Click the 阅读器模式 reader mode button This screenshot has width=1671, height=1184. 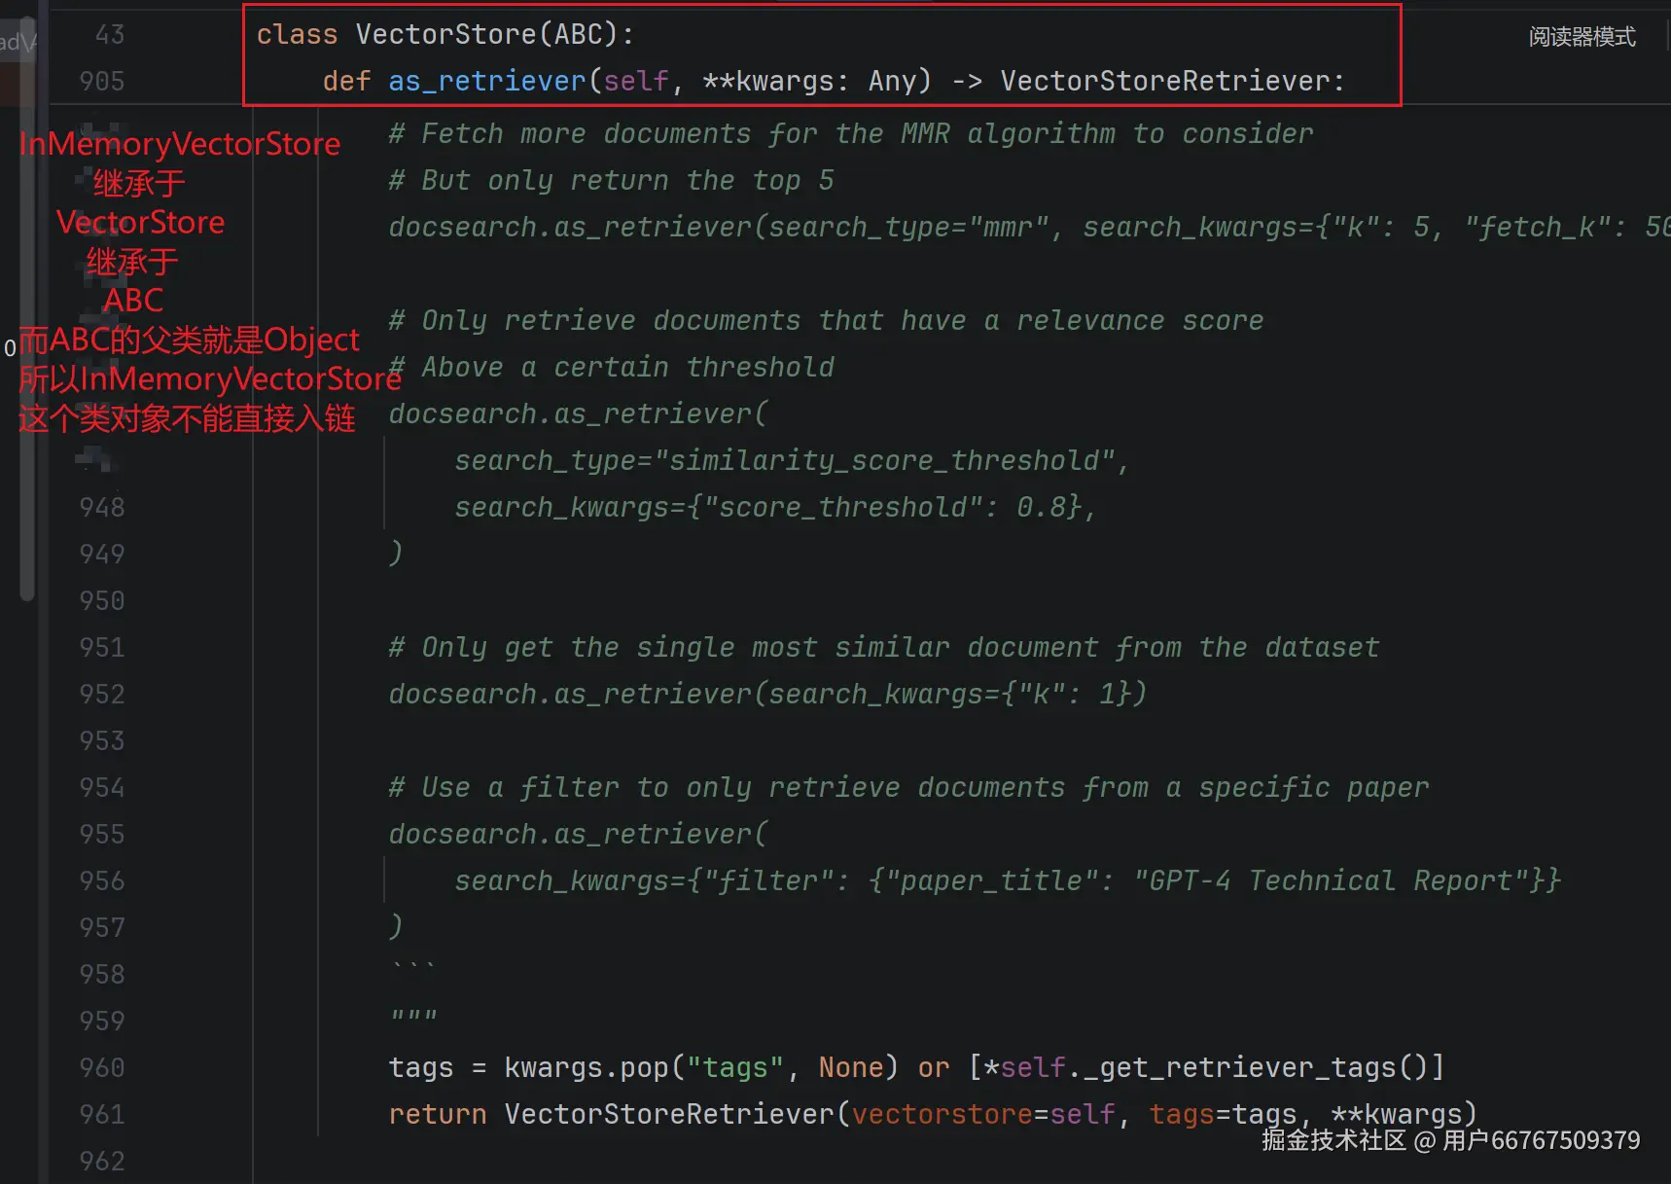(1582, 37)
